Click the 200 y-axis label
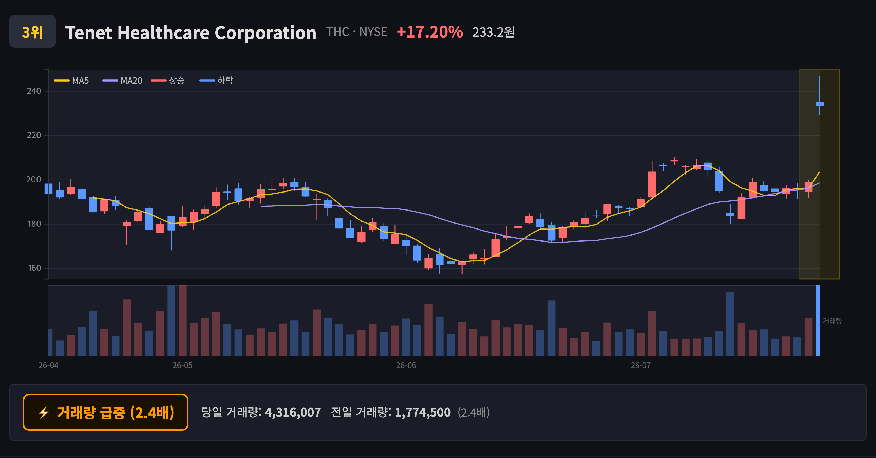 tap(34, 180)
